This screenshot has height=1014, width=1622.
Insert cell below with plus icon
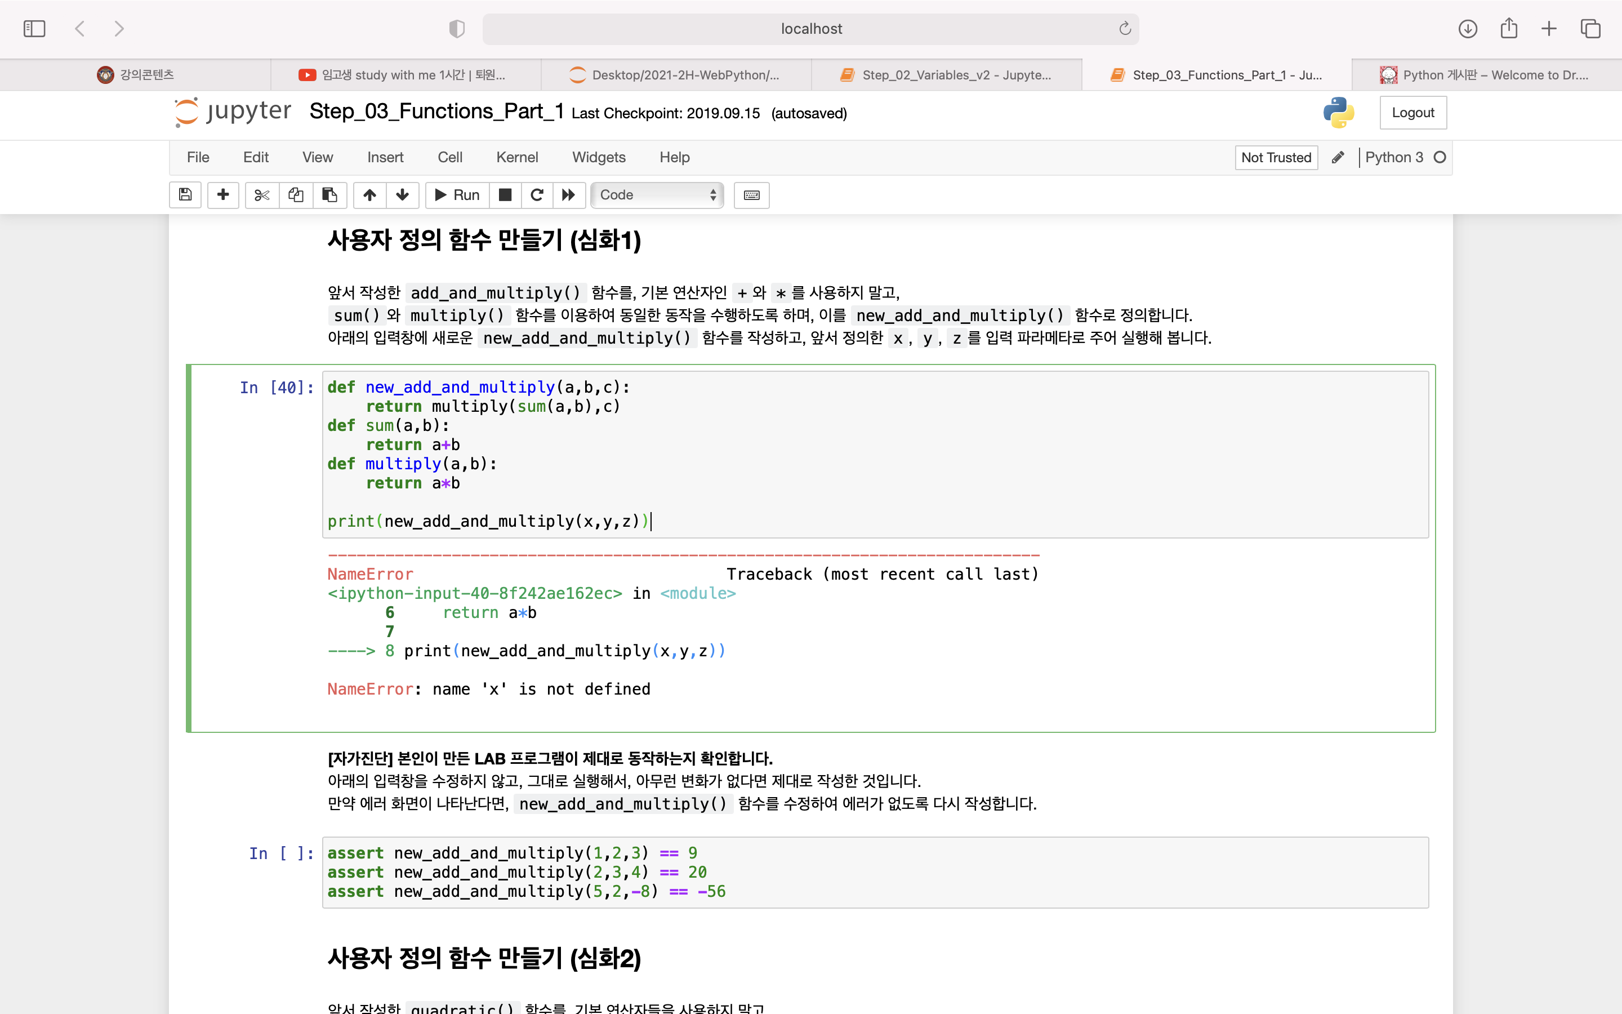(223, 194)
